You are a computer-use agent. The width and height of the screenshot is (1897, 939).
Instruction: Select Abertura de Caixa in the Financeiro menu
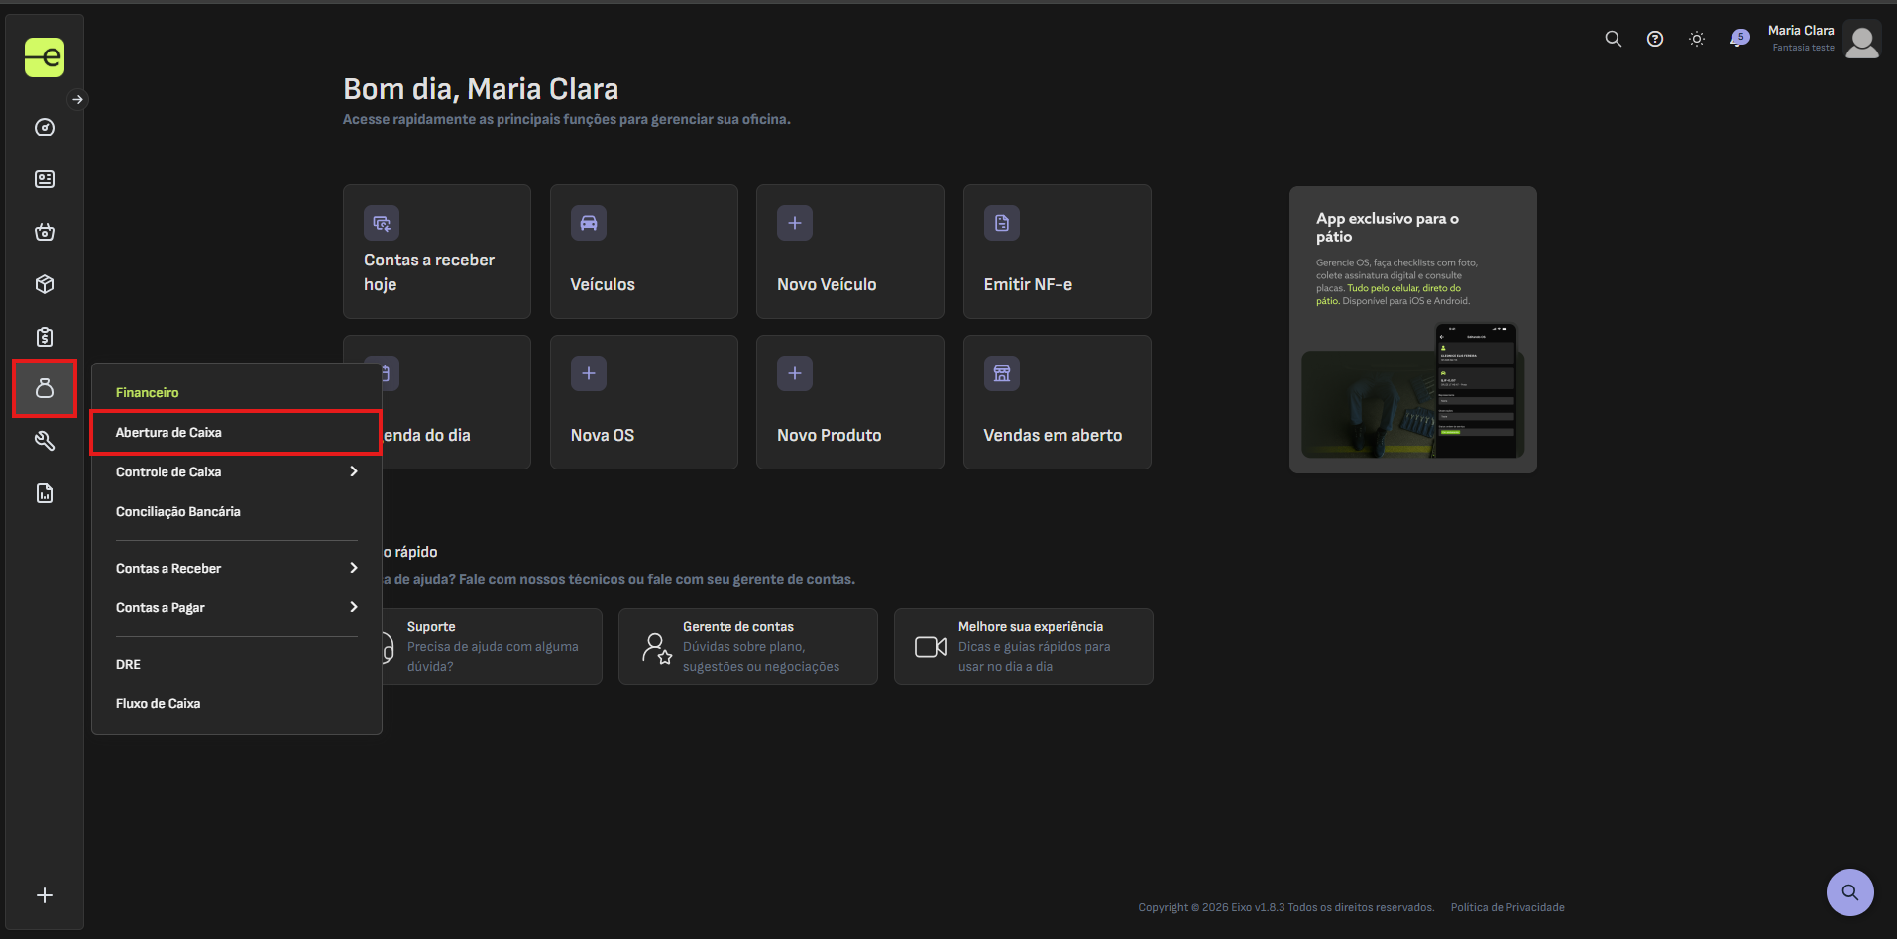(x=236, y=433)
